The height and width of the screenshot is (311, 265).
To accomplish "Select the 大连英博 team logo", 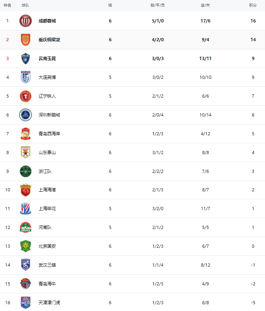I will [26, 77].
